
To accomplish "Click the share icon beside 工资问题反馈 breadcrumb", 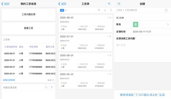I will click(166, 10).
